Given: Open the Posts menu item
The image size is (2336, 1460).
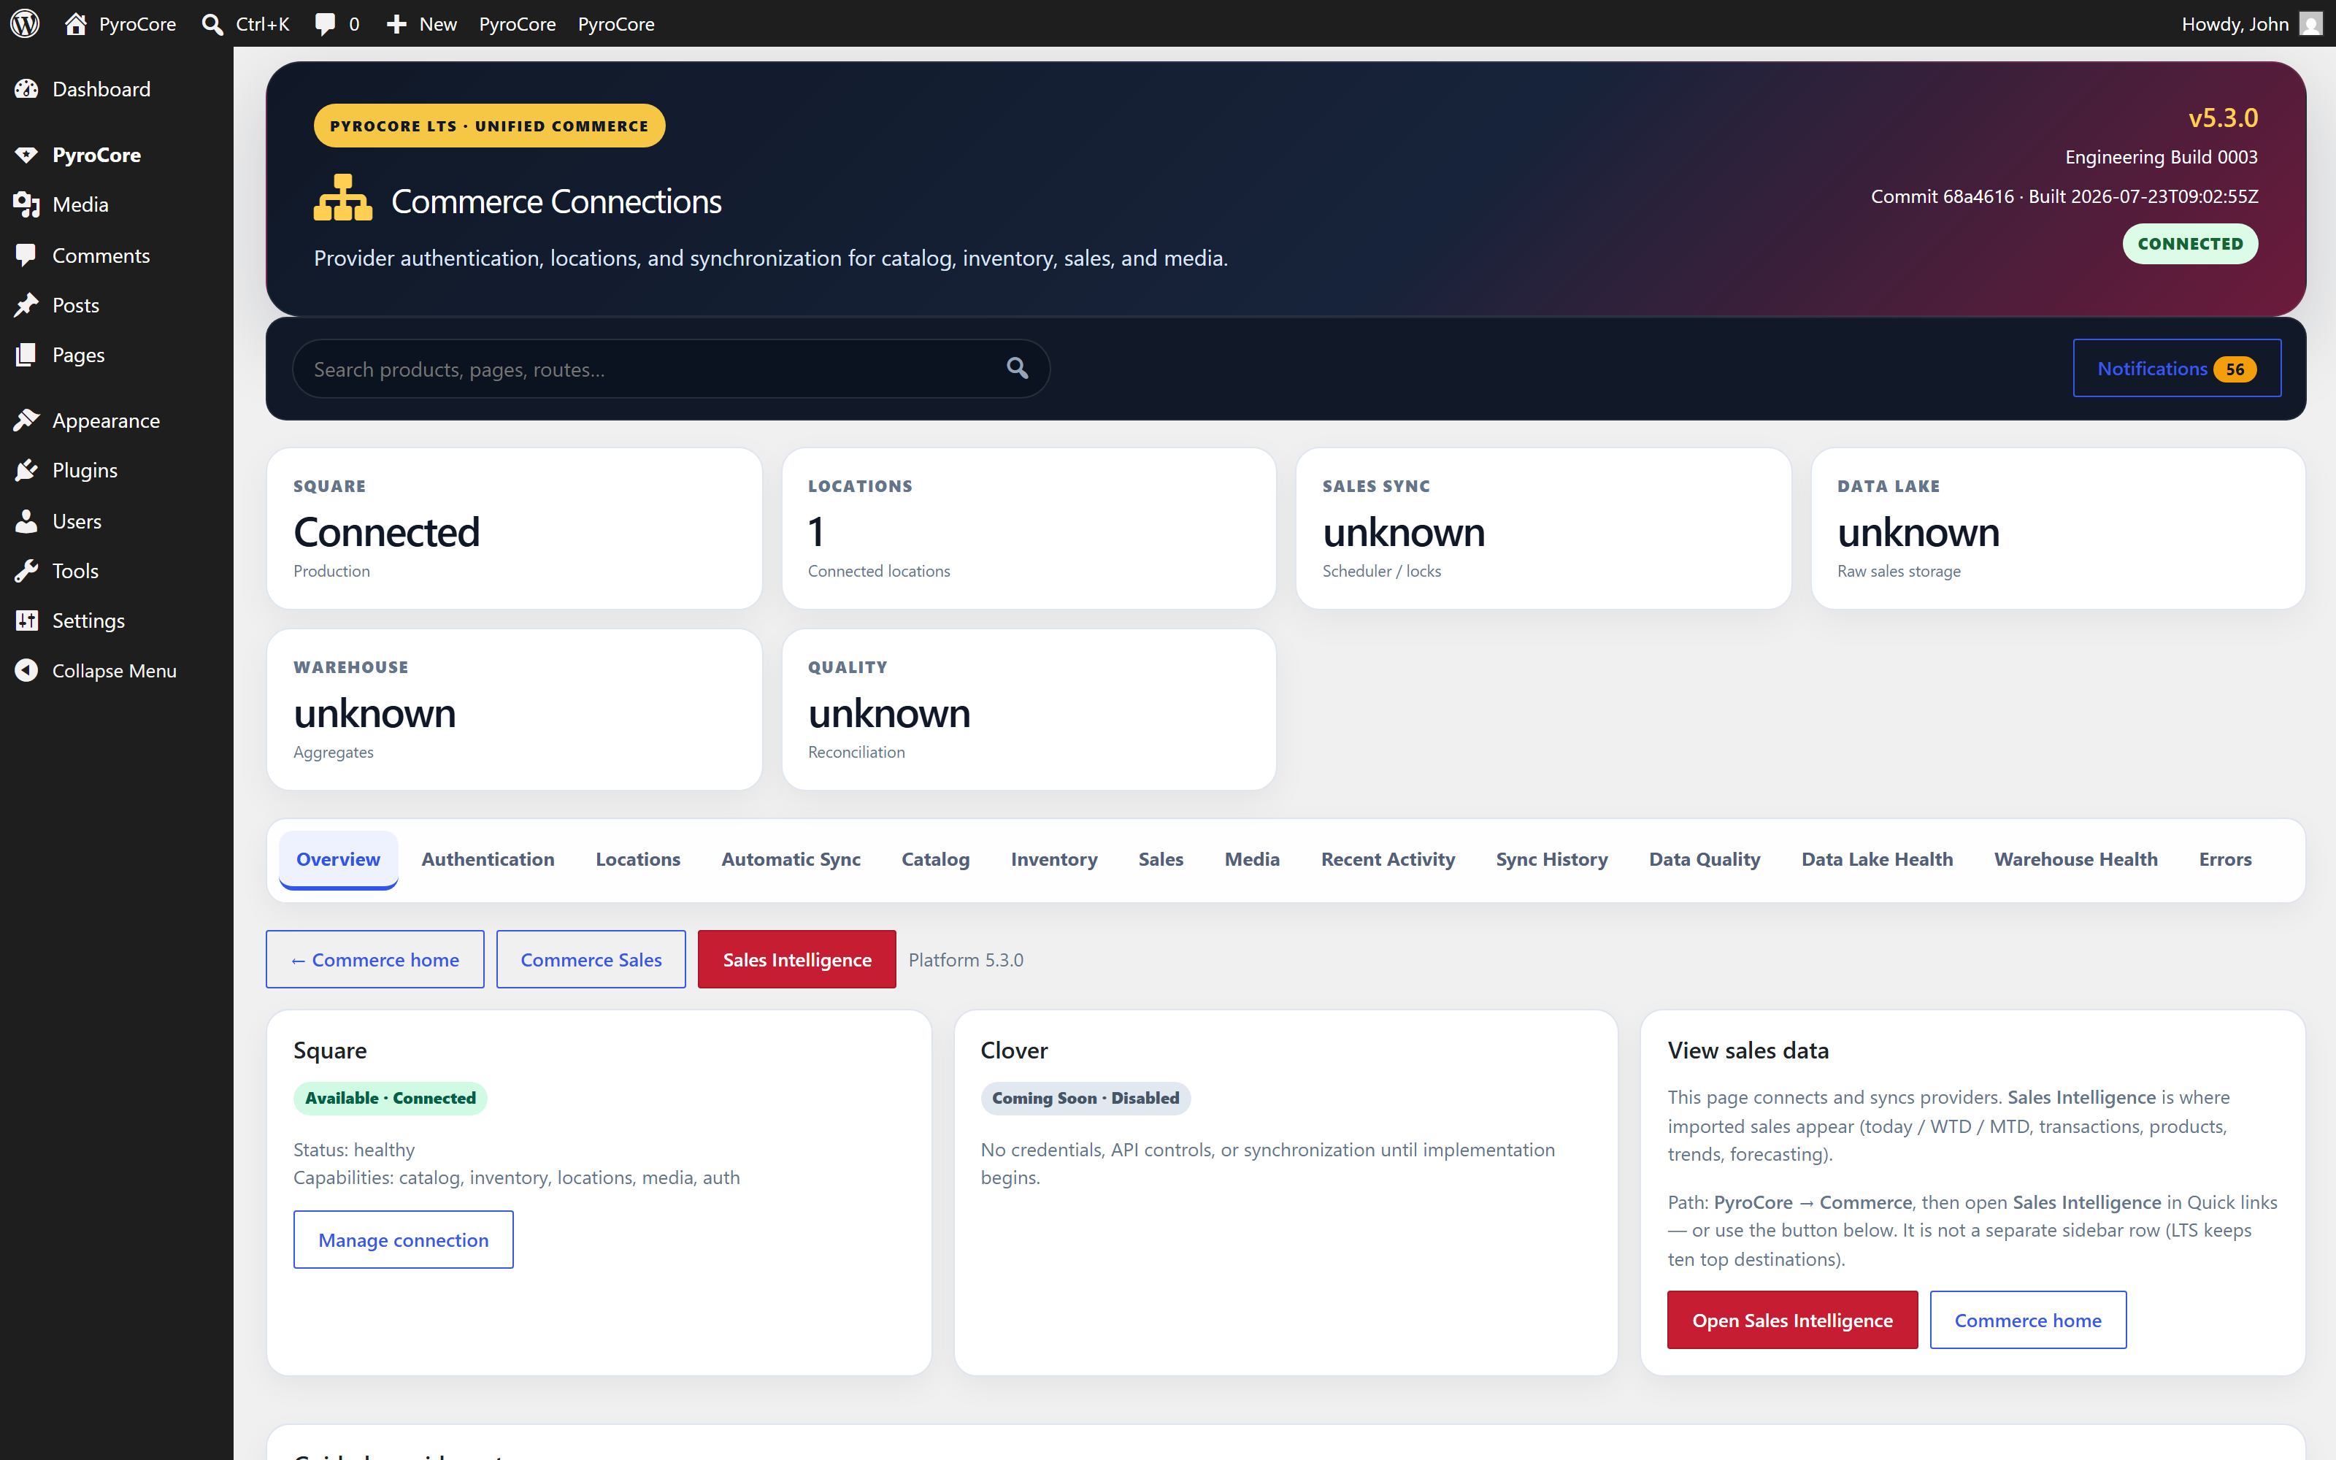Looking at the screenshot, I should point(117,305).
